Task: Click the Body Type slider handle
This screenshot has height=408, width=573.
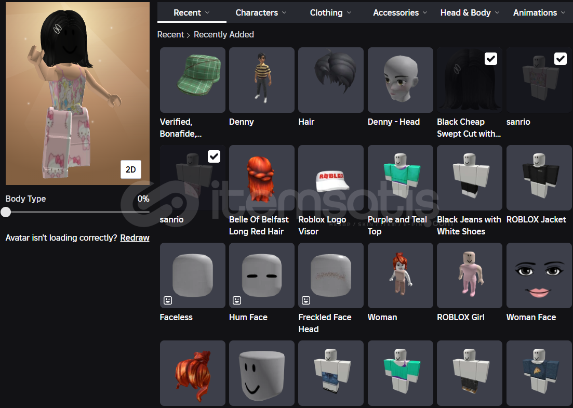Action: [x=6, y=212]
